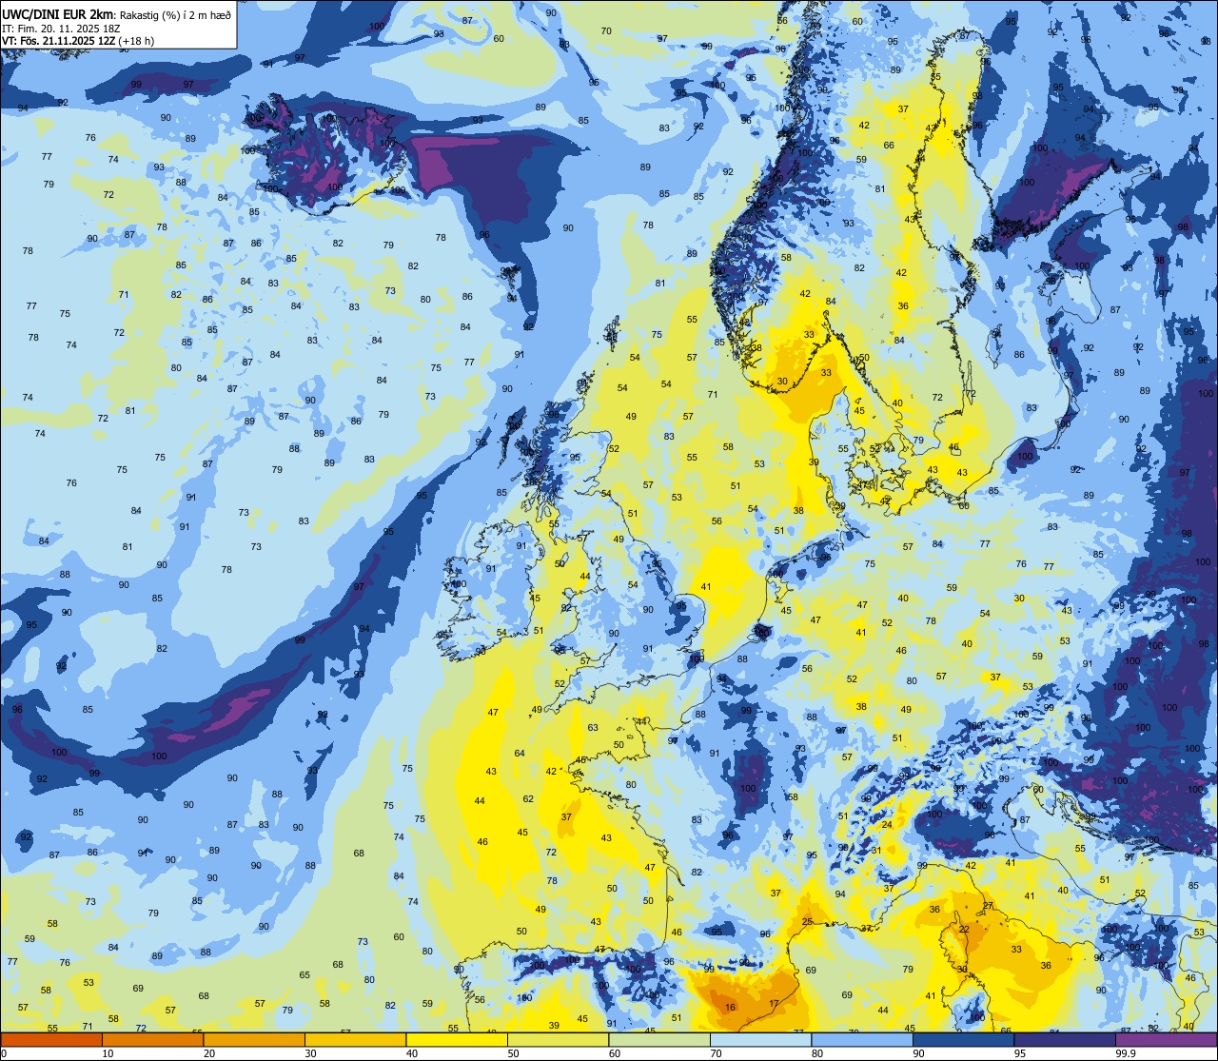The width and height of the screenshot is (1218, 1061).
Task: Click the legend tick label '70'
Action: [716, 1053]
